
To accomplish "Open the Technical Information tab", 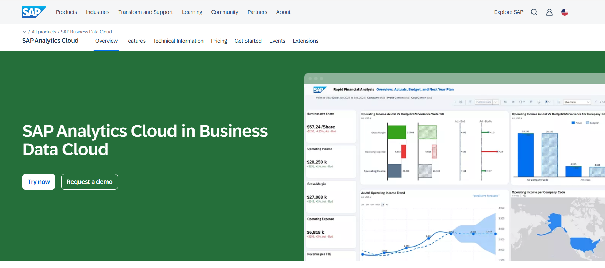I will coord(178,41).
